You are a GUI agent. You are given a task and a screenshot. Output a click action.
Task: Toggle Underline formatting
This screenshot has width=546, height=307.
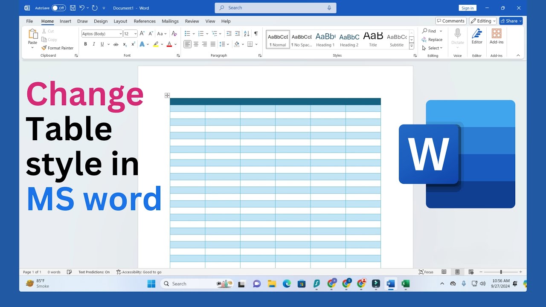pyautogui.click(x=102, y=44)
